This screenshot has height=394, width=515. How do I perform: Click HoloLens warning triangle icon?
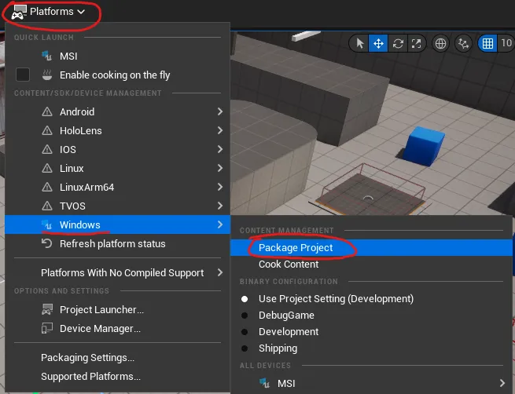pos(47,131)
